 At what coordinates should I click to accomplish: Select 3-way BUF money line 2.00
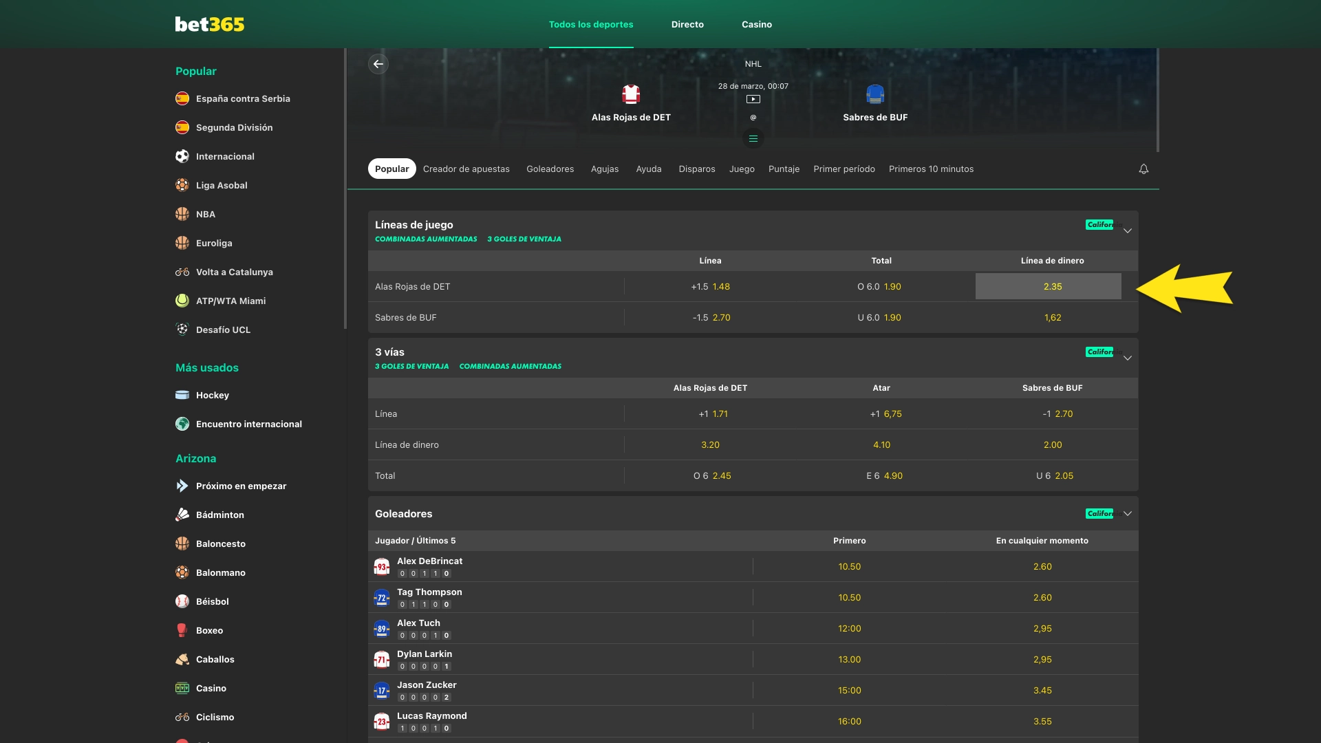click(x=1053, y=444)
